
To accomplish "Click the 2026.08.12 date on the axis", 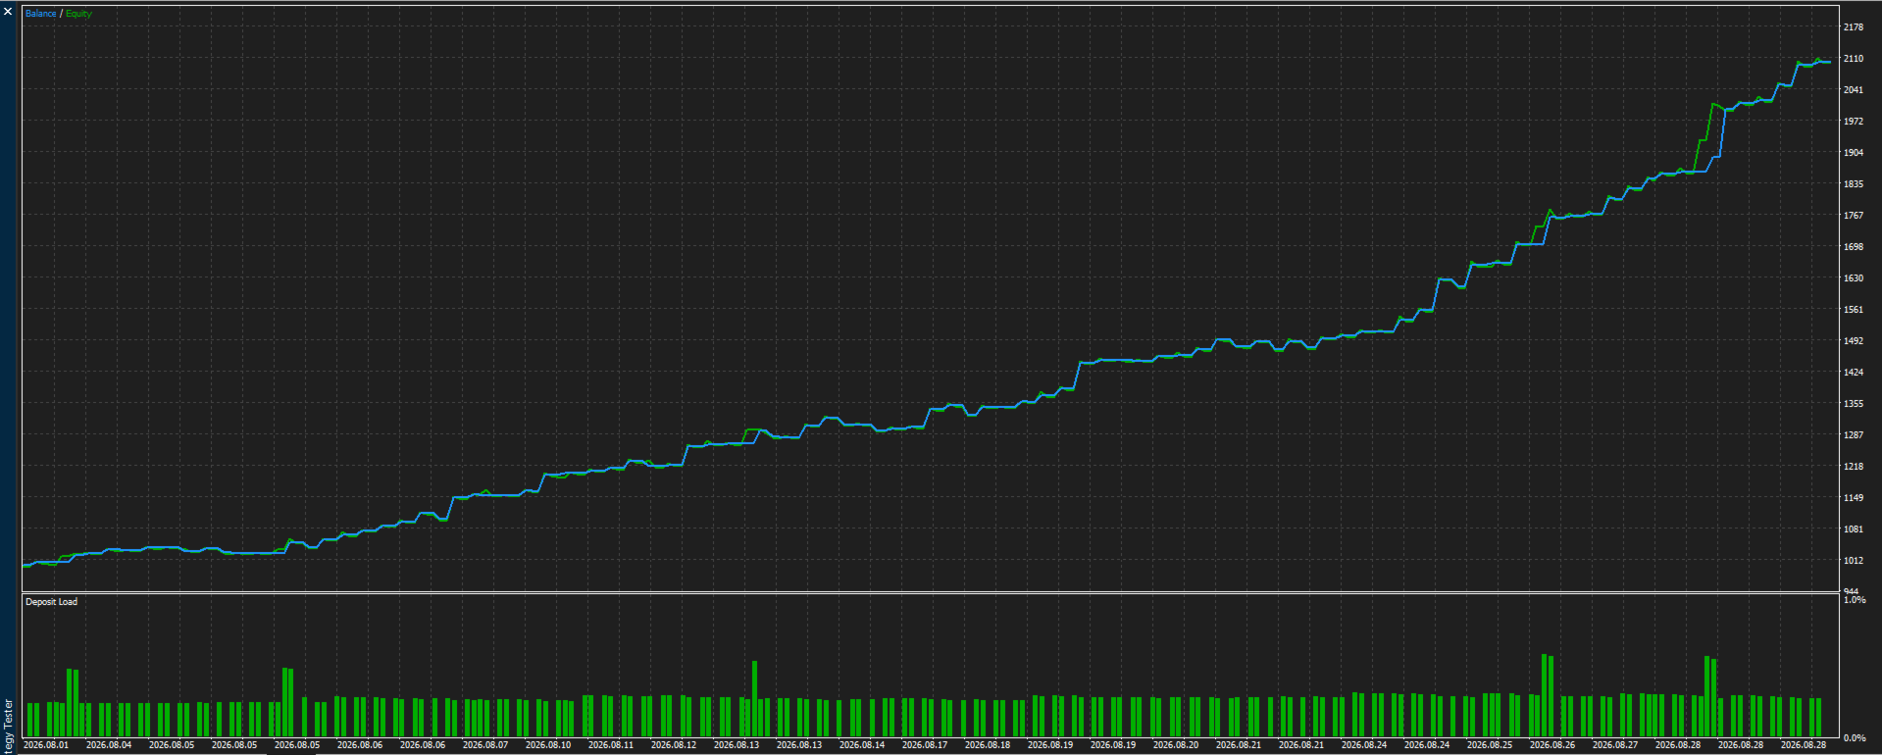I will (674, 745).
